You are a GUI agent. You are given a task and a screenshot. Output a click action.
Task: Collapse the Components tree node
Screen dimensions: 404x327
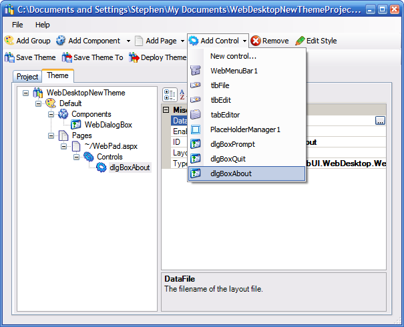51,114
